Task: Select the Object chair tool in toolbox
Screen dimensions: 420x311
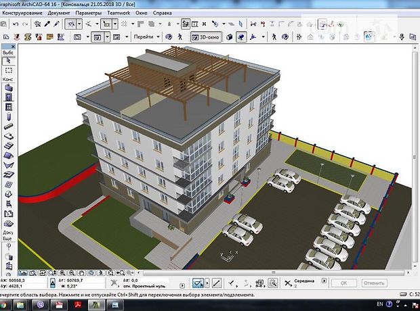Action: [9, 204]
